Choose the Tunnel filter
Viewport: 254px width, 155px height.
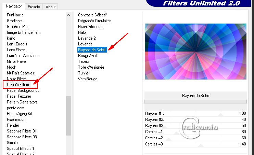[x=84, y=73]
